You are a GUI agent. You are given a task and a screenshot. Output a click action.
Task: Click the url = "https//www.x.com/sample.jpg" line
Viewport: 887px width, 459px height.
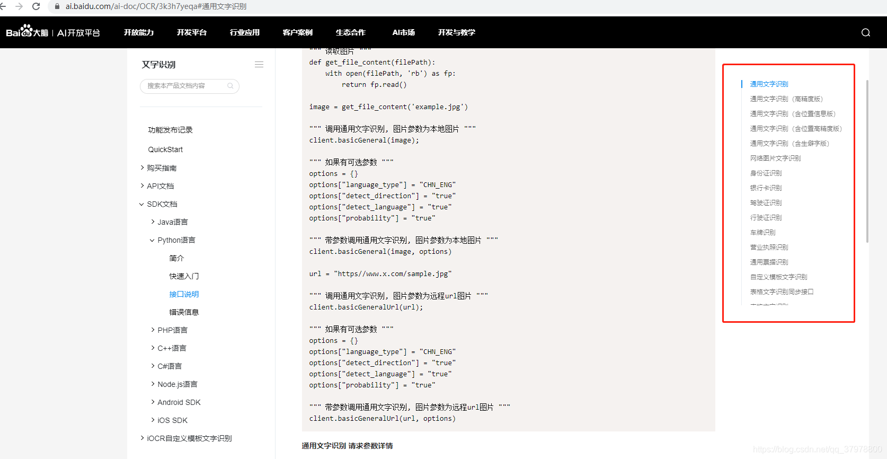click(x=380, y=274)
